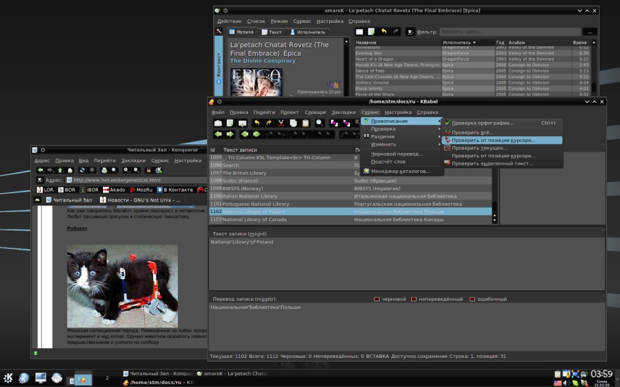
Task: Click the Security lock icon in Konqueror
Action: 149,170
